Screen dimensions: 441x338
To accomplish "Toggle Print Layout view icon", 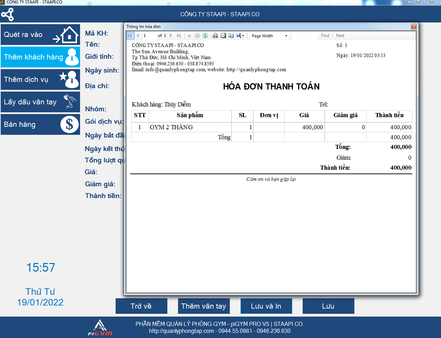I will point(223,36).
